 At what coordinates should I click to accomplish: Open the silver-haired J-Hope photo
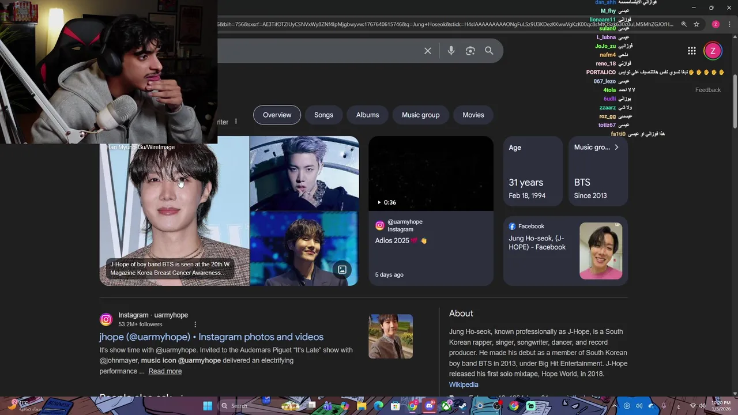[x=304, y=173]
